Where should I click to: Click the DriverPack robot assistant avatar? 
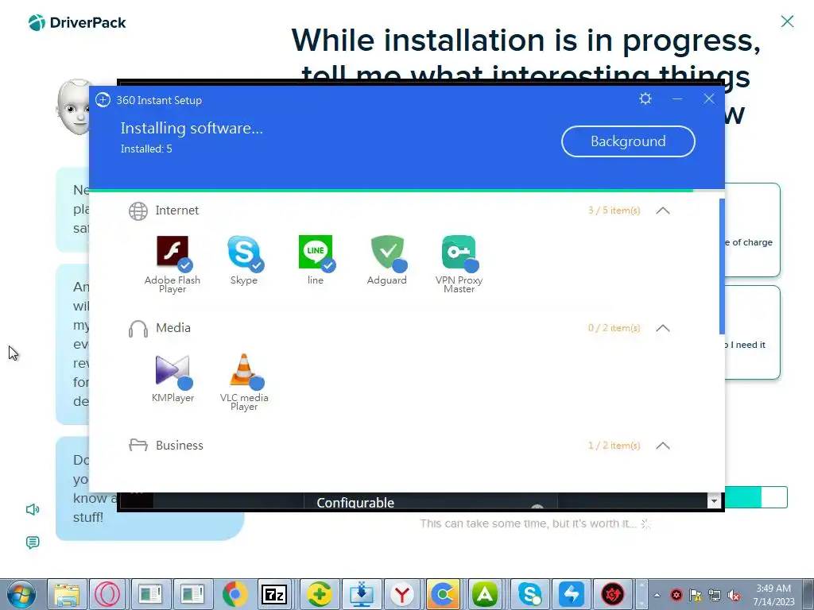point(74,107)
